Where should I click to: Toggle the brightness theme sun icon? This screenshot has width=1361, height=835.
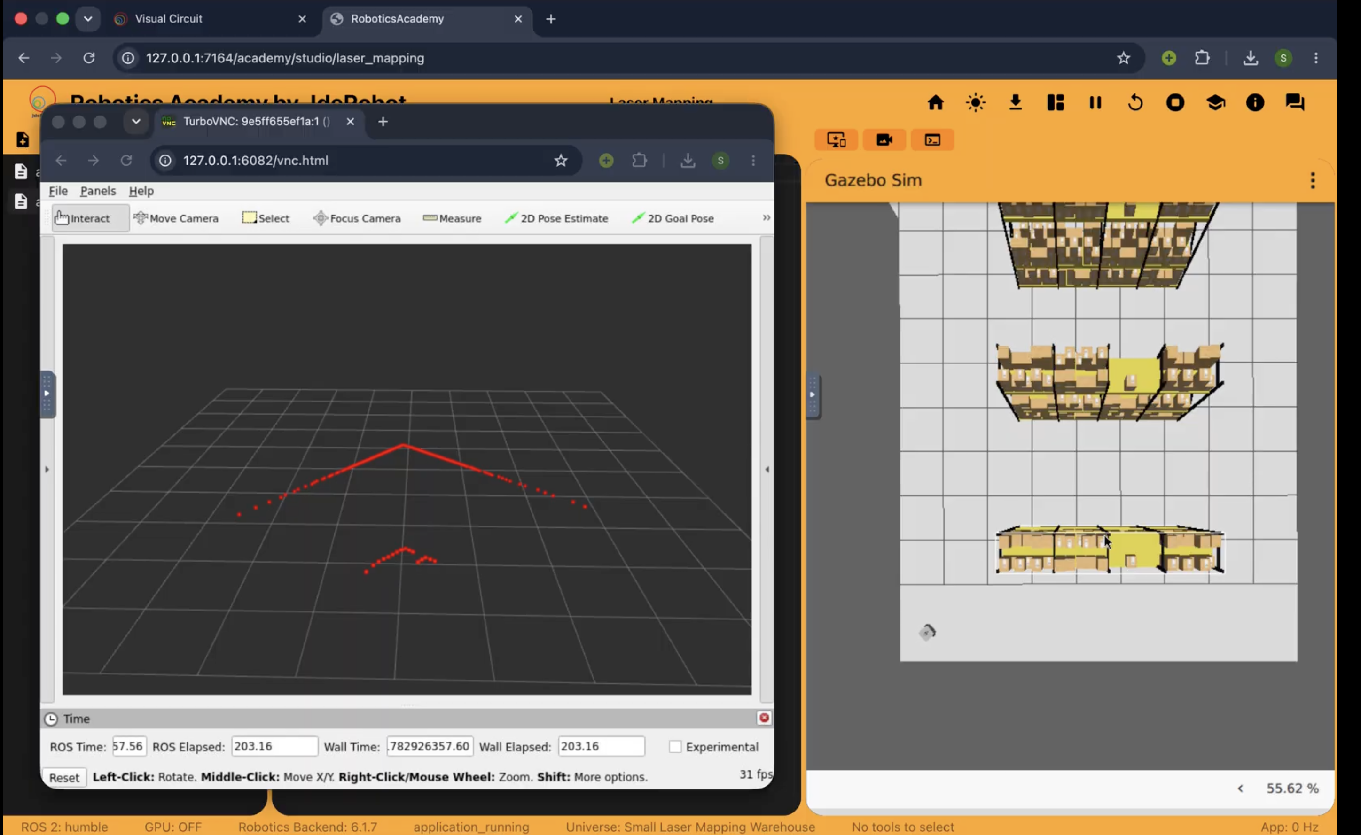975,103
